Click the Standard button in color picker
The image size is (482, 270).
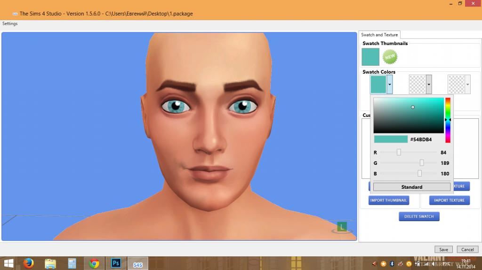pos(412,187)
